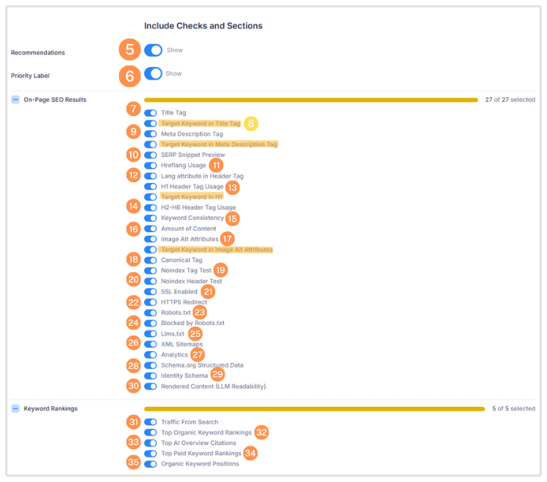Click the Keyword Rankings selection bar
Image resolution: width=547 pixels, height=482 pixels.
click(310, 408)
